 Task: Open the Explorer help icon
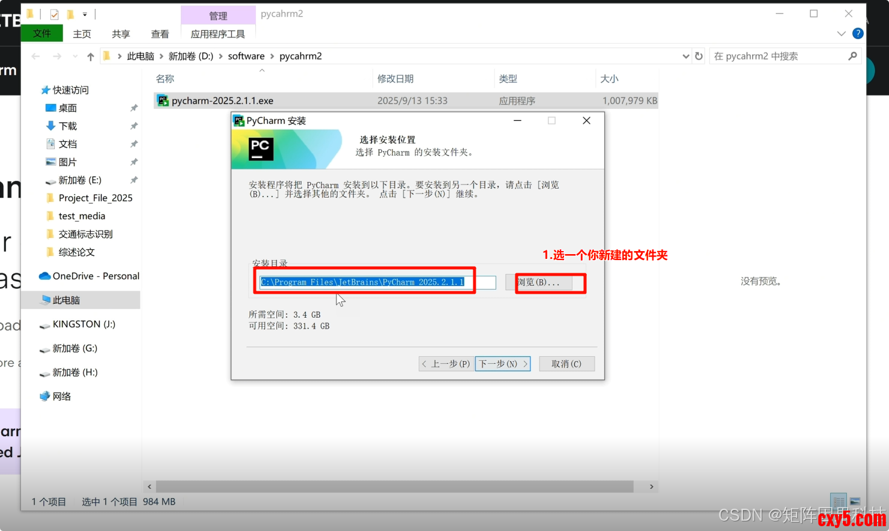(x=858, y=34)
